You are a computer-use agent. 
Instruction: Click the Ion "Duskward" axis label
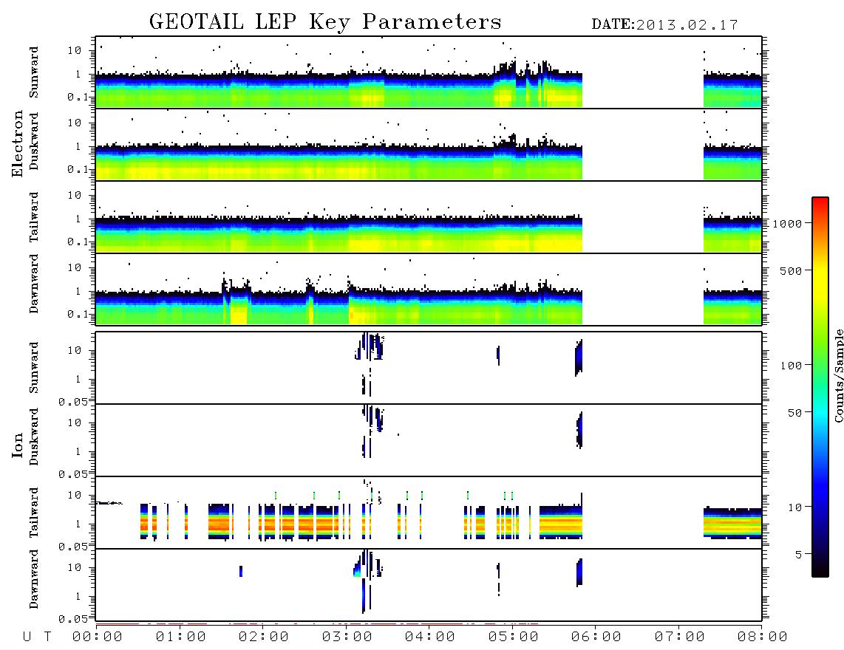click(34, 437)
